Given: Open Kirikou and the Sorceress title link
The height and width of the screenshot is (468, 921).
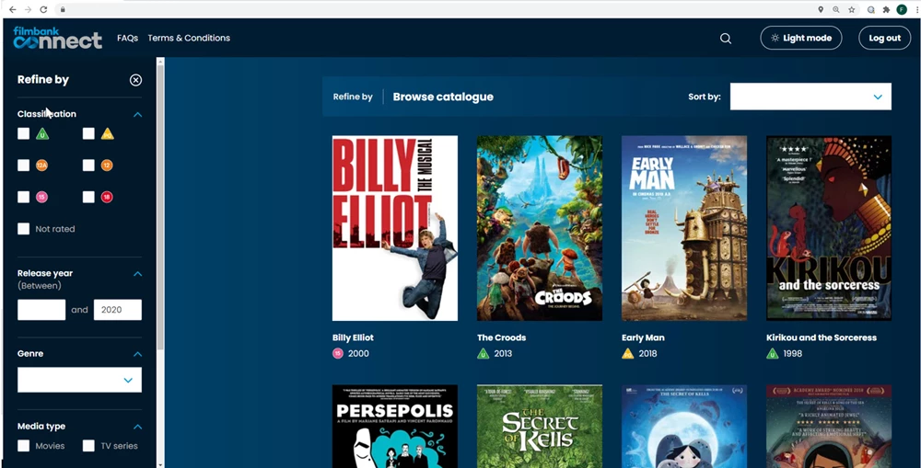Looking at the screenshot, I should coord(822,337).
